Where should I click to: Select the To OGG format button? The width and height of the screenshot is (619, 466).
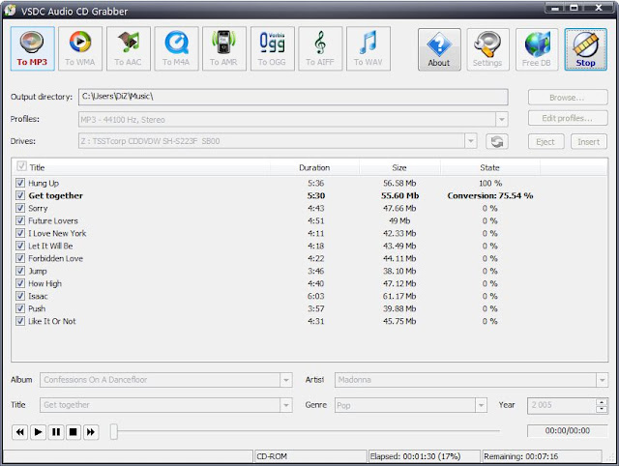(272, 48)
